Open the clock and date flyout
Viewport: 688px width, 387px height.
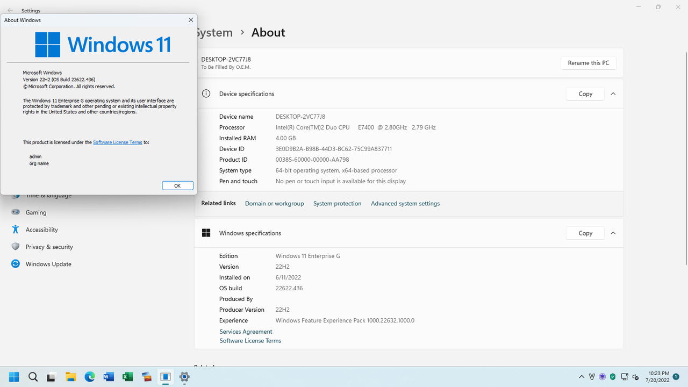coord(658,376)
